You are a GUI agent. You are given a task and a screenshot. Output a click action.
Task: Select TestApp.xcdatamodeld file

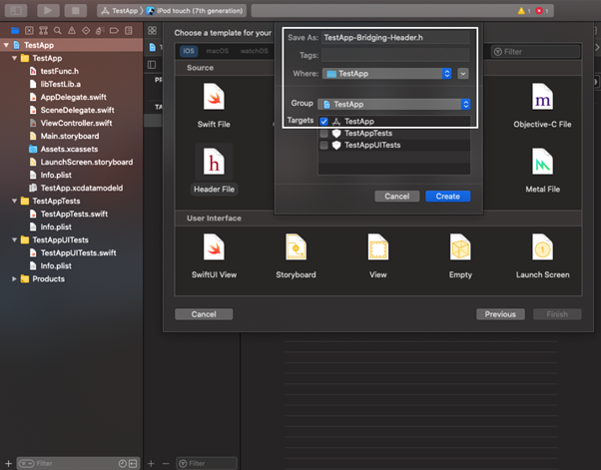pyautogui.click(x=81, y=188)
